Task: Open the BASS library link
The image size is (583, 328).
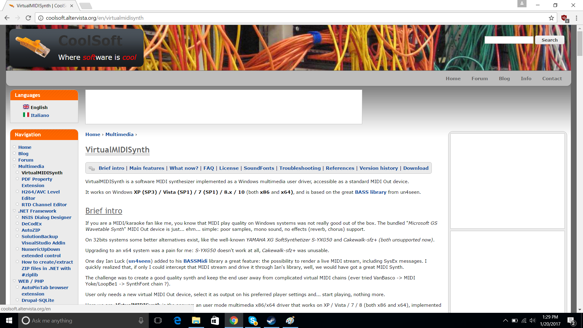Action: (370, 192)
